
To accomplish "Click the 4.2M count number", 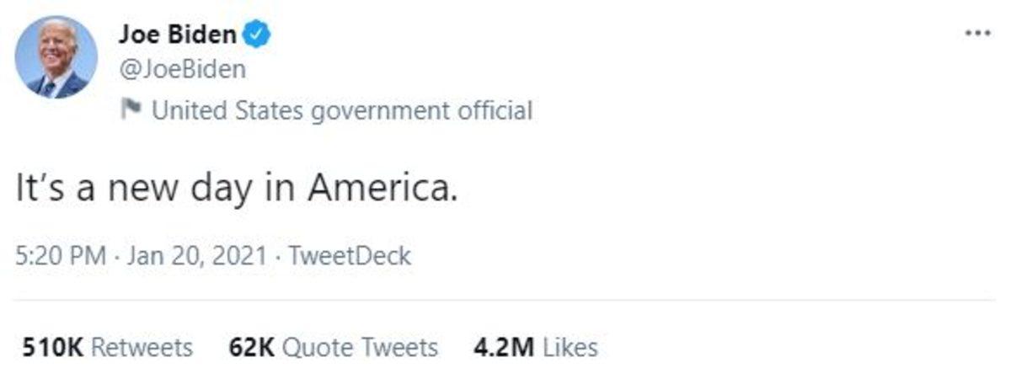I will coord(503,347).
